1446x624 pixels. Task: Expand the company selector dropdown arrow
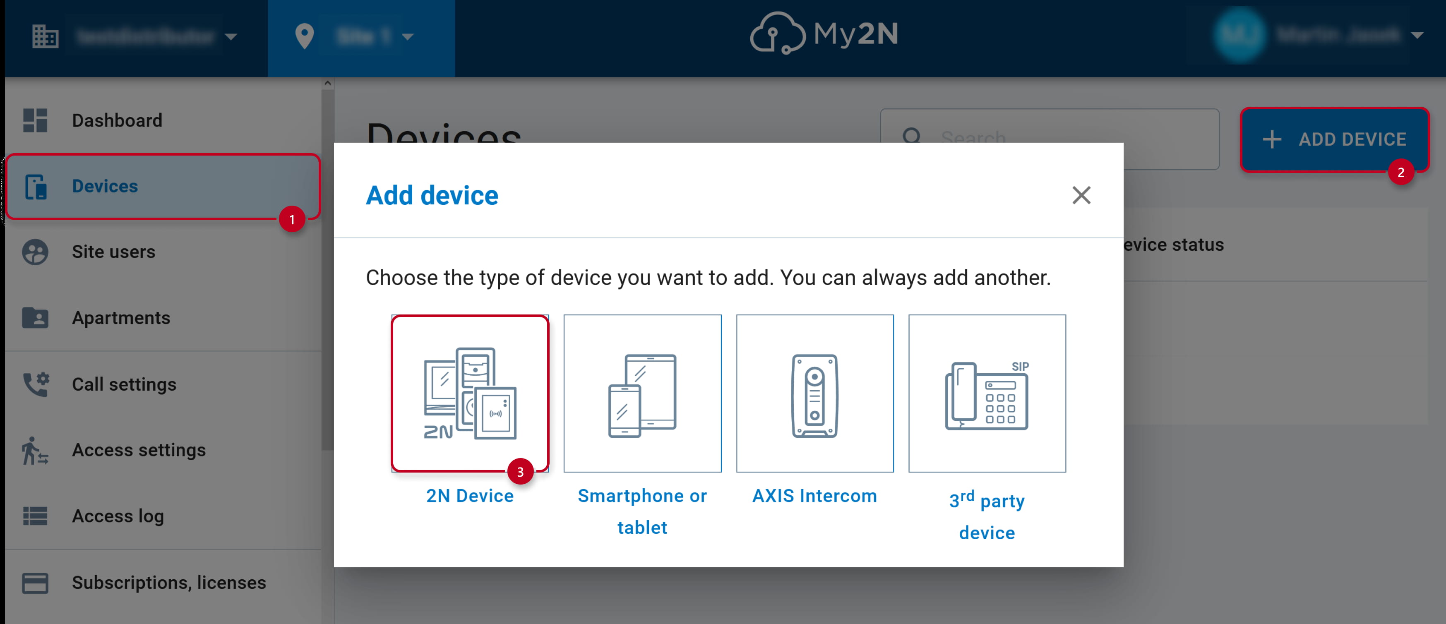231,37
